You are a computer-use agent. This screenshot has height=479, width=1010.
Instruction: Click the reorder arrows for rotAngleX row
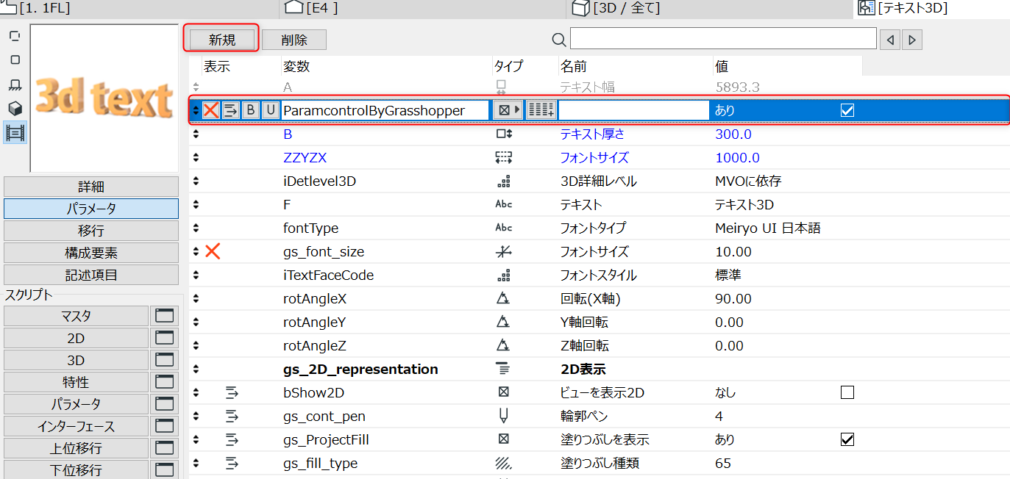196,298
